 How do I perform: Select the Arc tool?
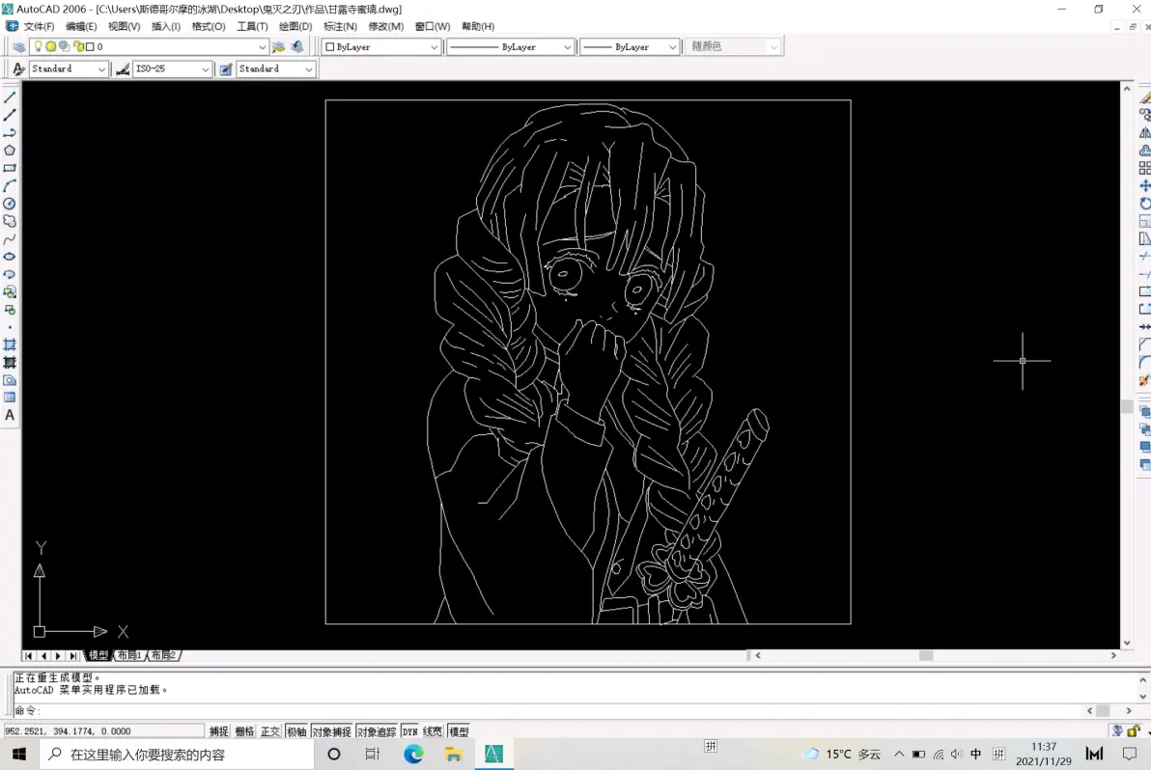[10, 185]
